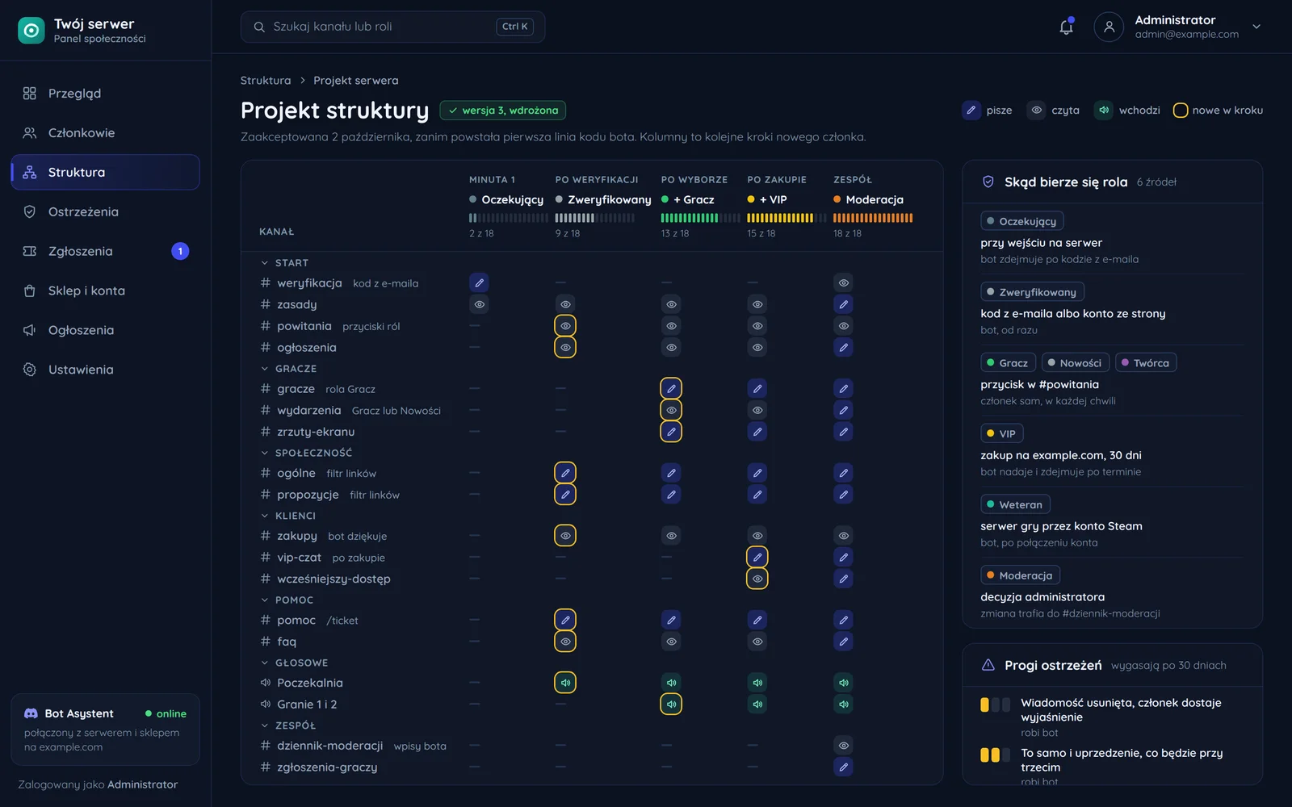
Task: Click the speaker icon for Poczekalnia in Zweryfikowany column
Action: 565,683
